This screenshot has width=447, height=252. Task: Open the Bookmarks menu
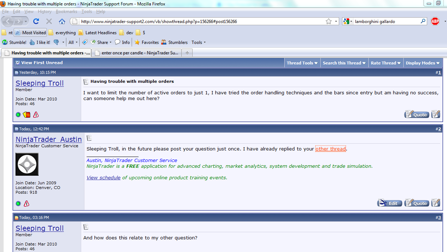(66, 12)
